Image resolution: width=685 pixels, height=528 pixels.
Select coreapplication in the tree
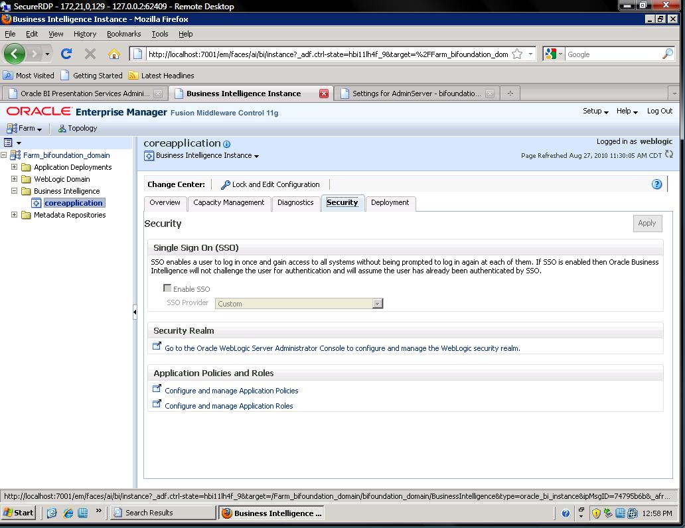pyautogui.click(x=74, y=202)
